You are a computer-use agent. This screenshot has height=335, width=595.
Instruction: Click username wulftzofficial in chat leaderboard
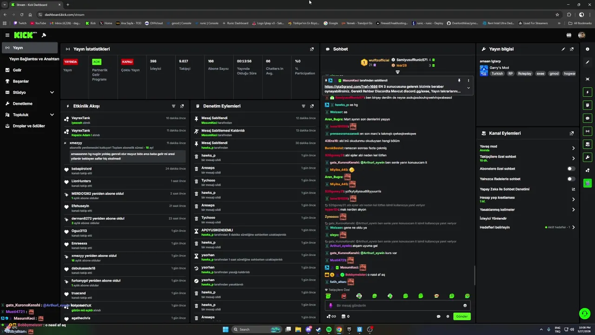[379, 60]
